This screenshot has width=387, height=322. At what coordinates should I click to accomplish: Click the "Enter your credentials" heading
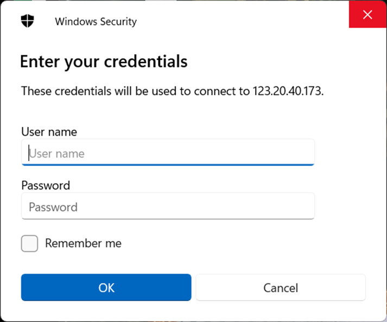point(104,61)
